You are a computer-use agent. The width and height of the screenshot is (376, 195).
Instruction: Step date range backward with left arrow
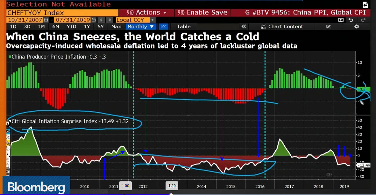tap(101, 20)
